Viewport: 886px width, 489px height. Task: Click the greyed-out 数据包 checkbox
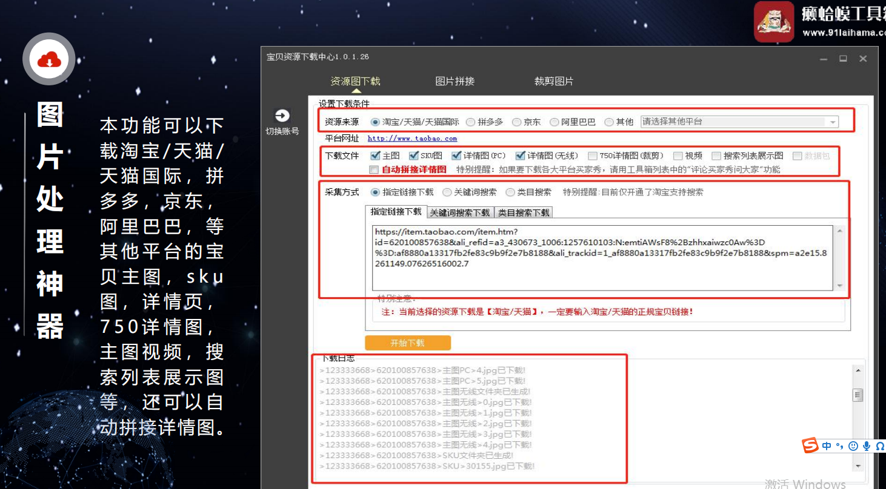pos(798,156)
